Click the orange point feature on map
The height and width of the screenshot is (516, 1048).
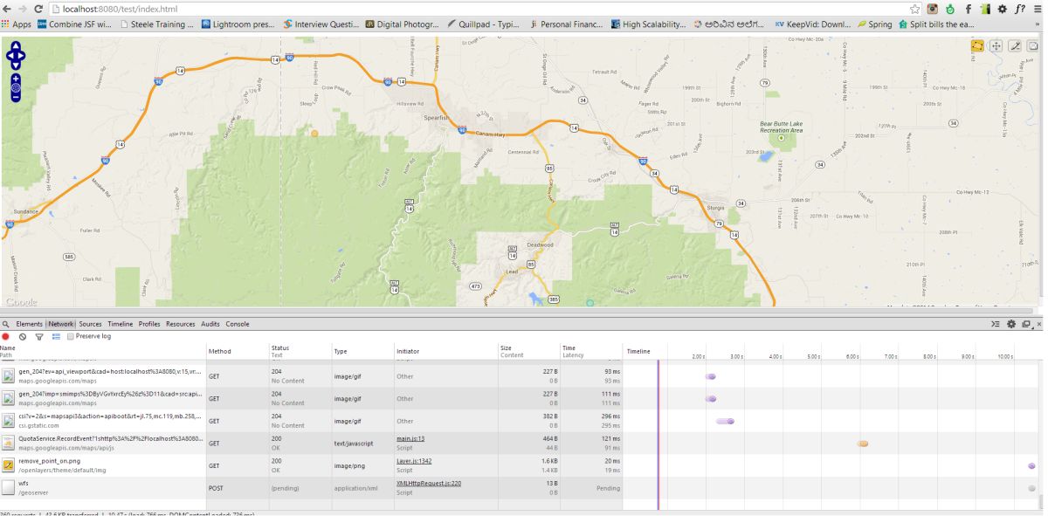click(314, 133)
